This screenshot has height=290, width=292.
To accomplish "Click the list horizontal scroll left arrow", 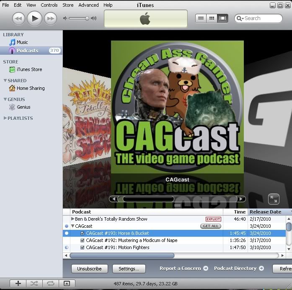I will (x=66, y=255).
